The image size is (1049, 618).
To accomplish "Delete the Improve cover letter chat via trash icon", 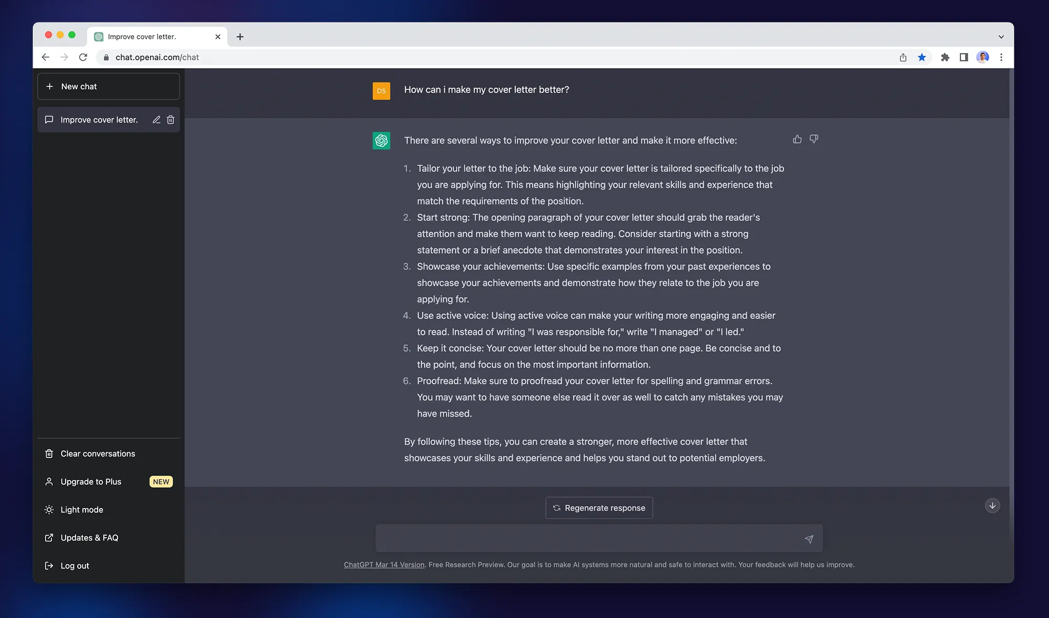I will point(170,120).
